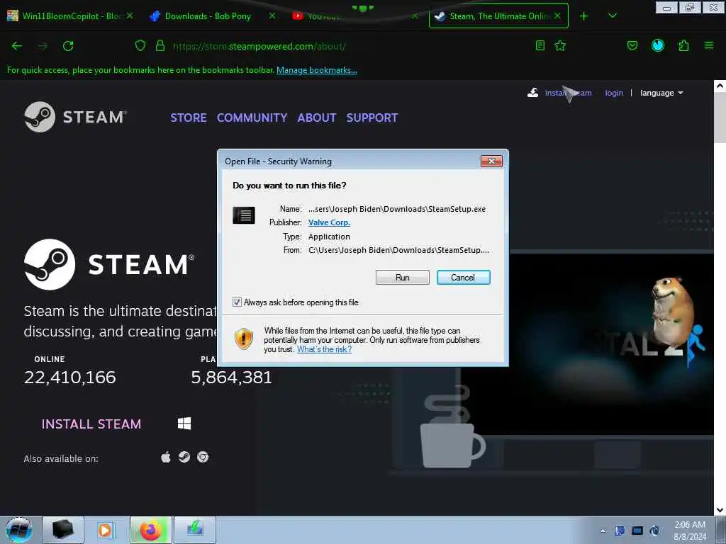Open the black folder taskbar icon
This screenshot has width=726, height=544.
point(63,530)
